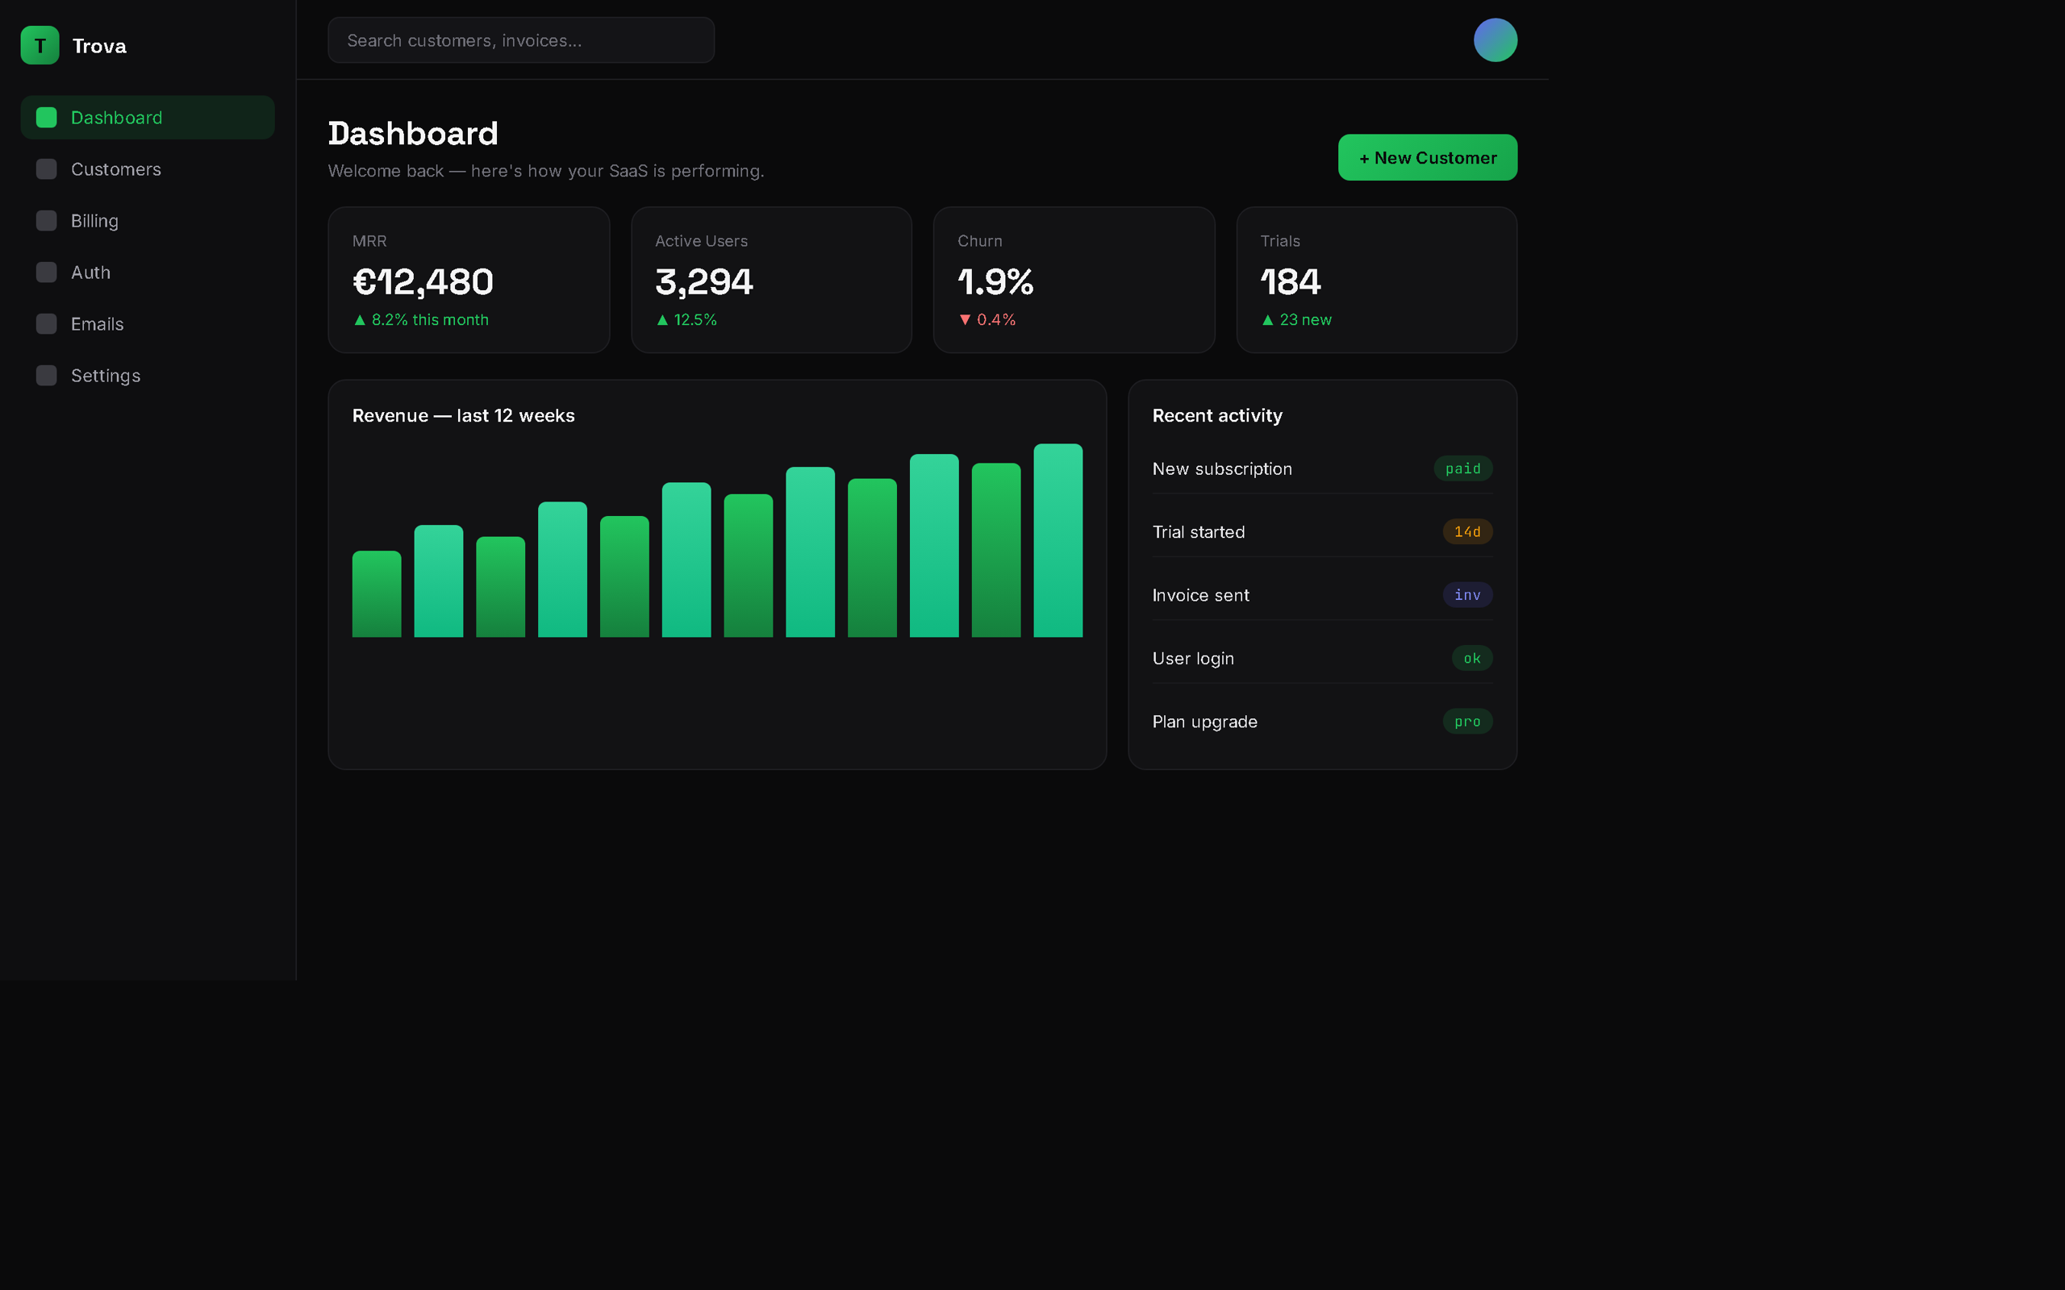Select the Invoice sent activity row
Viewport: 2065px width, 1290px height.
pyautogui.click(x=1322, y=595)
